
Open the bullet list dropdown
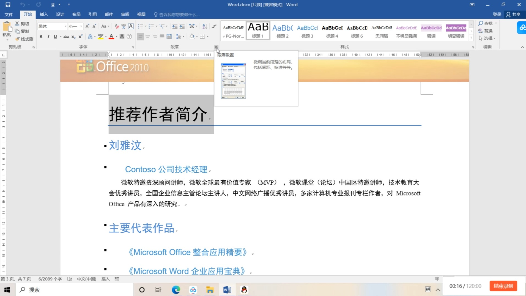pyautogui.click(x=146, y=26)
